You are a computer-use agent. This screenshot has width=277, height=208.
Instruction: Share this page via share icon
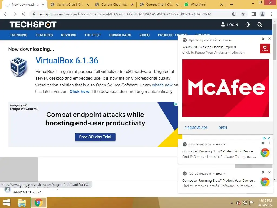pyautogui.click(x=234, y=14)
